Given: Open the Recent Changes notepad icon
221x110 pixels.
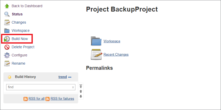Looking at the screenshot, I should [x=96, y=54].
